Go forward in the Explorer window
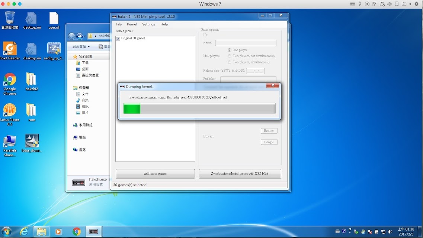Screen dimensions: 423x238 tap(80, 36)
